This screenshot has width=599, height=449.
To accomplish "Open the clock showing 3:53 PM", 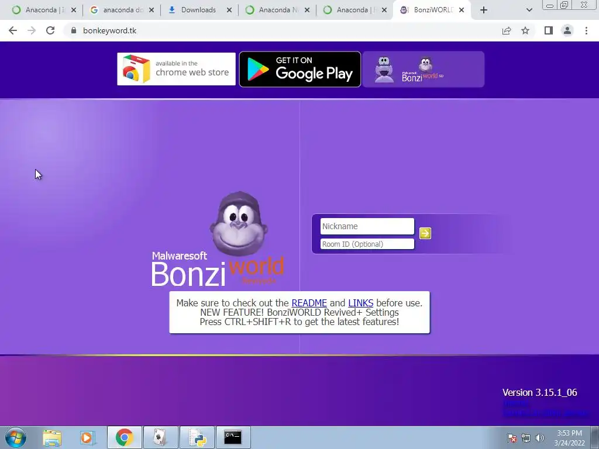I will pyautogui.click(x=569, y=438).
